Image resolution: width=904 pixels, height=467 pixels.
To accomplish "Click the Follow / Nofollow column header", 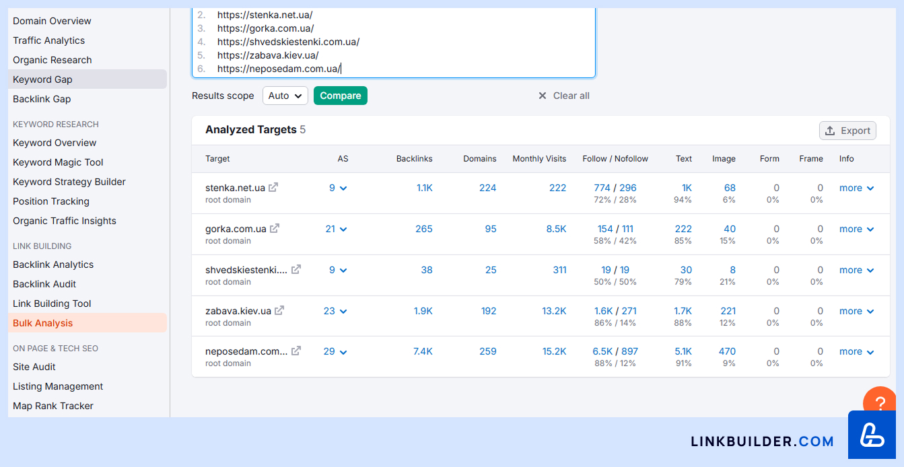I will click(615, 159).
